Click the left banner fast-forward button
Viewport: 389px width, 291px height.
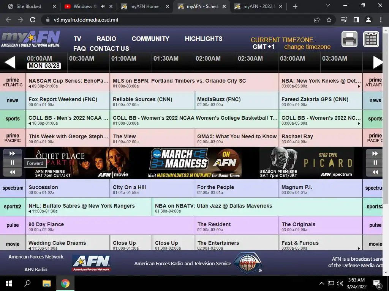13,153
